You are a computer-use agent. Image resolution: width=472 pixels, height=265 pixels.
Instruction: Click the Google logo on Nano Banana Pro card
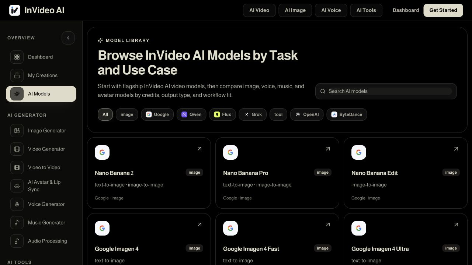(x=230, y=152)
